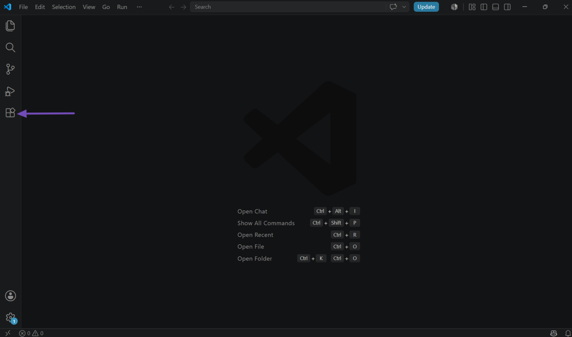The image size is (572, 337).
Task: Toggle the Chat icon in title bar
Action: click(393, 7)
